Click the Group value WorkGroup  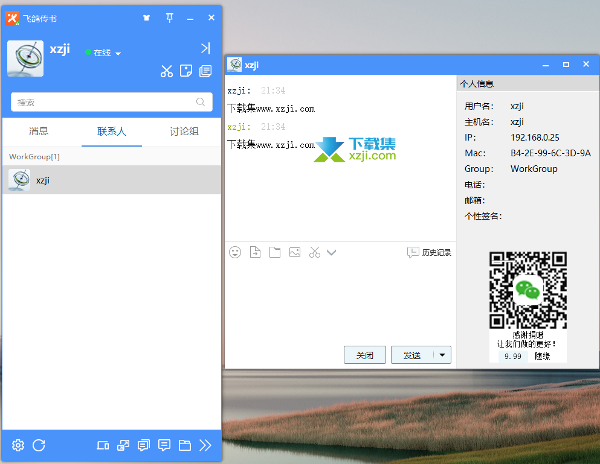(534, 169)
